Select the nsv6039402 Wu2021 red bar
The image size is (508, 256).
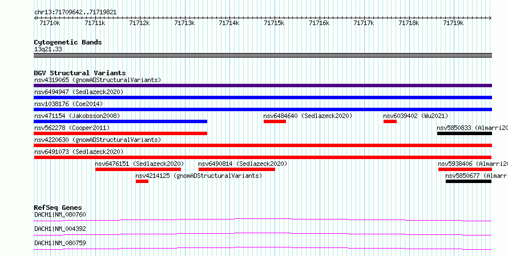(390, 121)
